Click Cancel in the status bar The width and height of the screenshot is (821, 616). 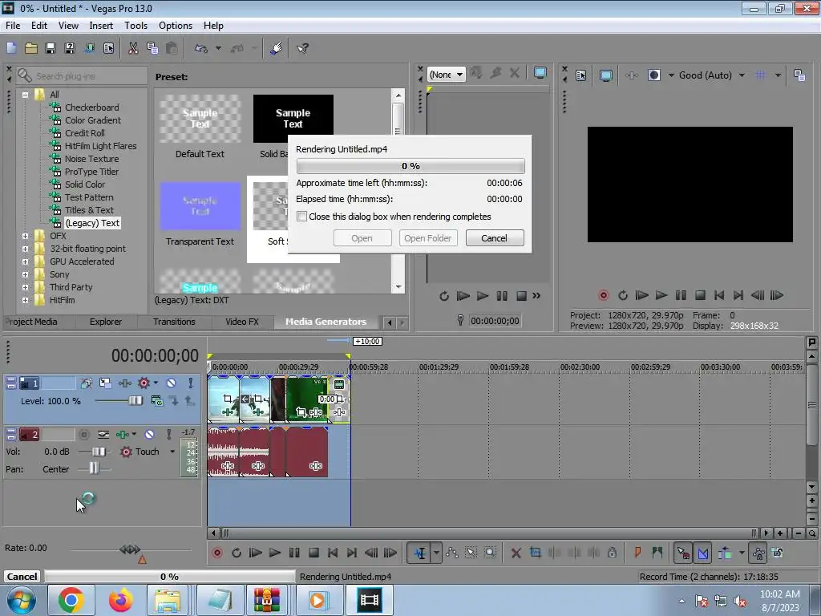pyautogui.click(x=22, y=576)
